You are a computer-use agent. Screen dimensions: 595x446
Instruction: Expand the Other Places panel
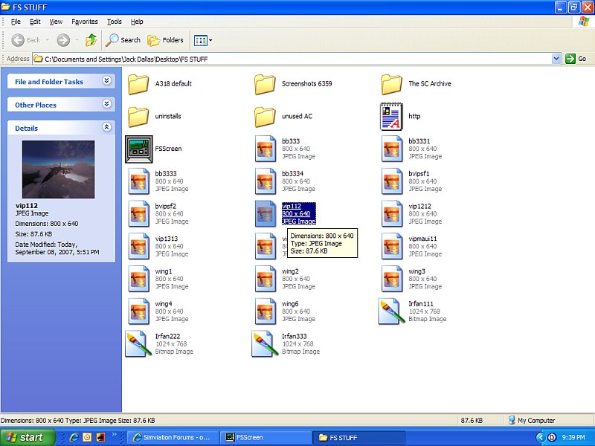coord(106,104)
